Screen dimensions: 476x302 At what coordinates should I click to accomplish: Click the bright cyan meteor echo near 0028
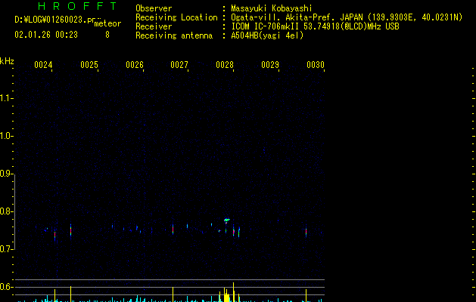click(x=227, y=220)
